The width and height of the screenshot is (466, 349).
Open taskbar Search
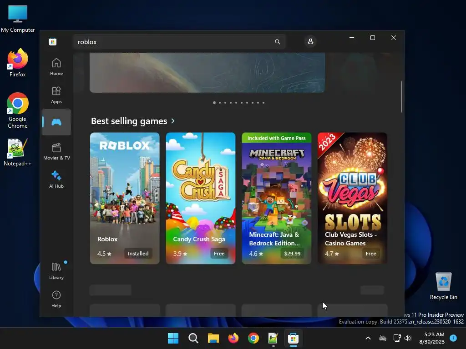point(193,338)
